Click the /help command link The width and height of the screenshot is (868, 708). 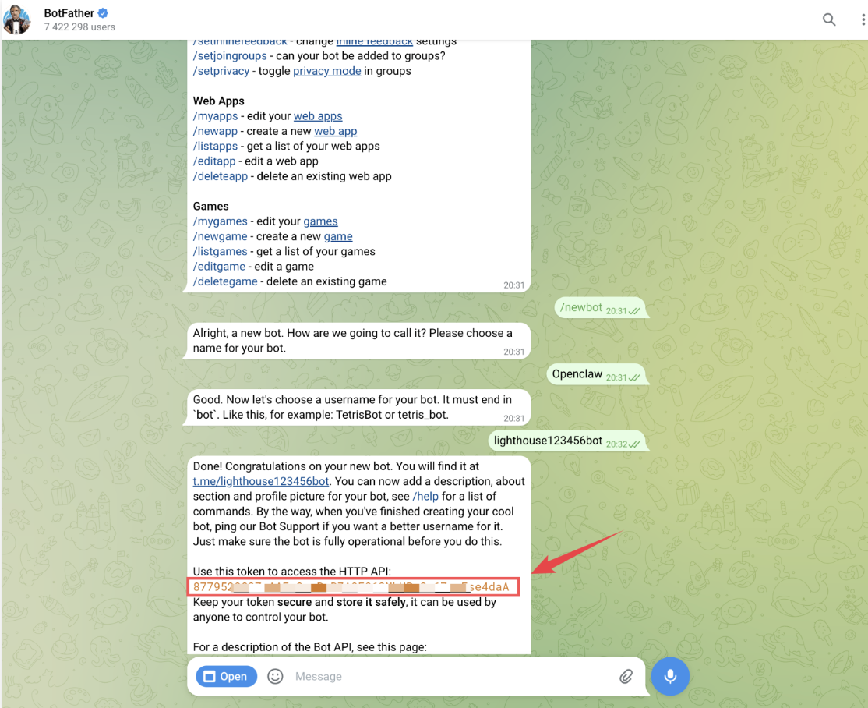coord(425,496)
